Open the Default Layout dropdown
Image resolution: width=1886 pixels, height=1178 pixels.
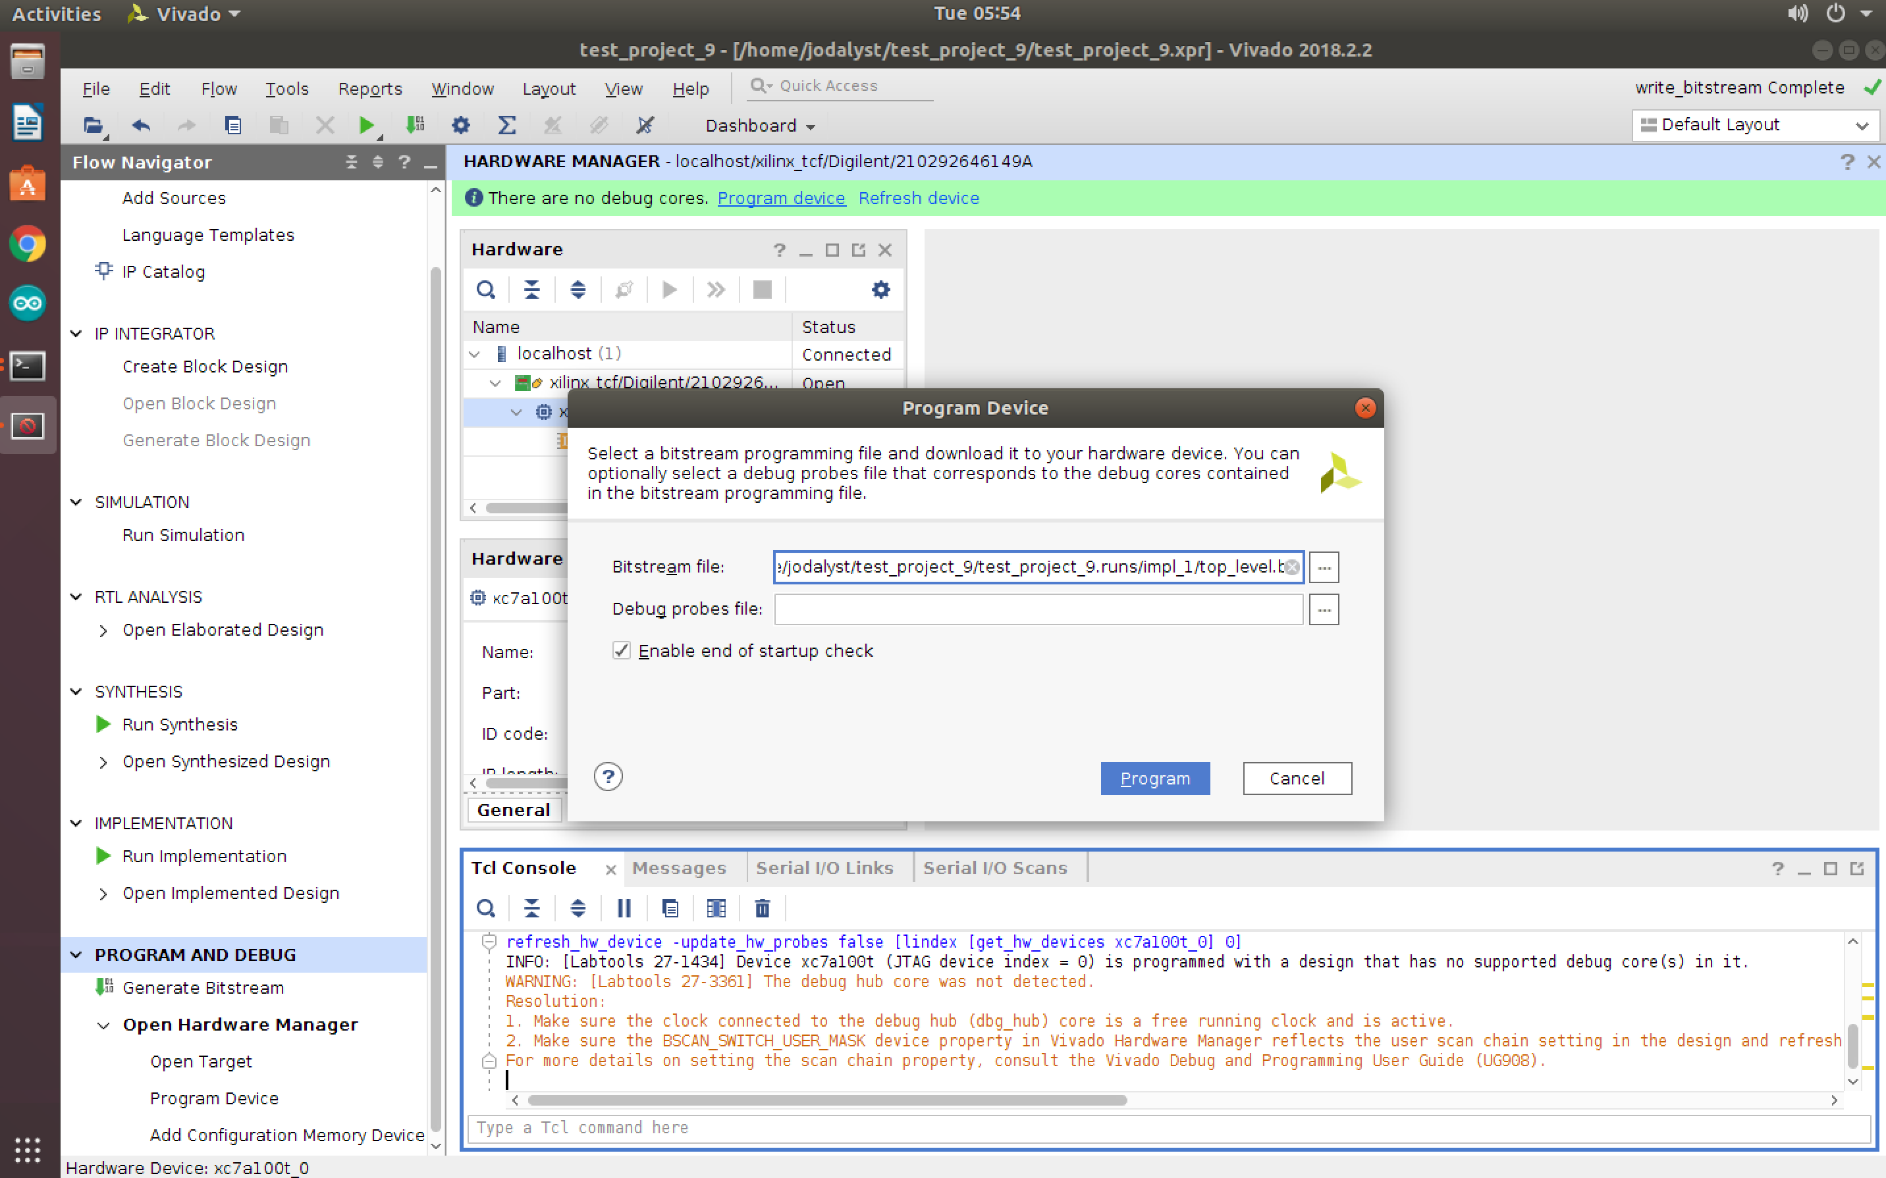(1755, 124)
